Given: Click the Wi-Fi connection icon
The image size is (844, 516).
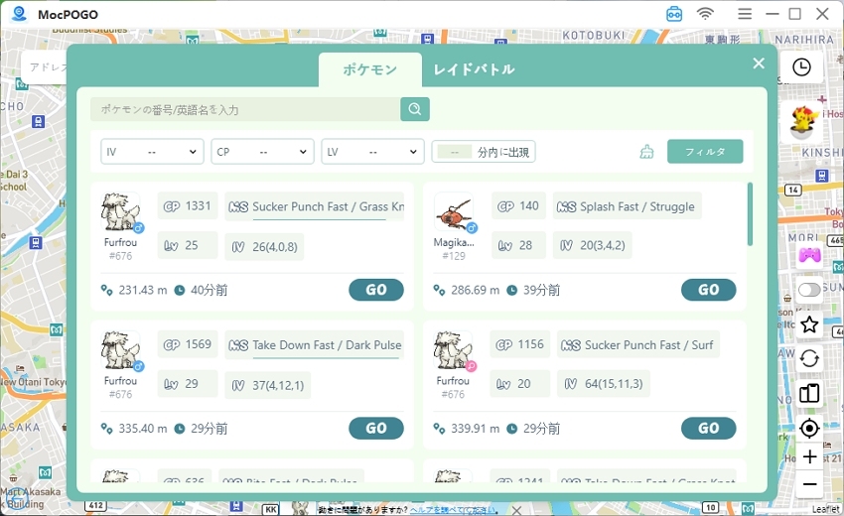Looking at the screenshot, I should tap(705, 14).
